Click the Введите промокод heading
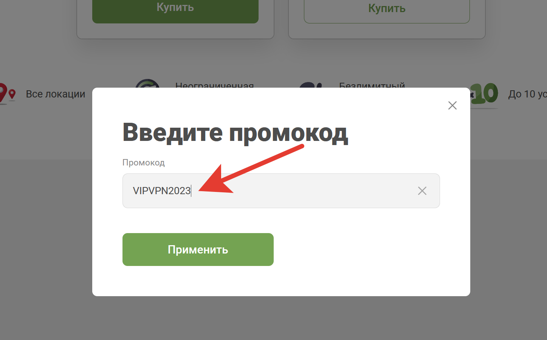This screenshot has width=547, height=340. point(235,133)
